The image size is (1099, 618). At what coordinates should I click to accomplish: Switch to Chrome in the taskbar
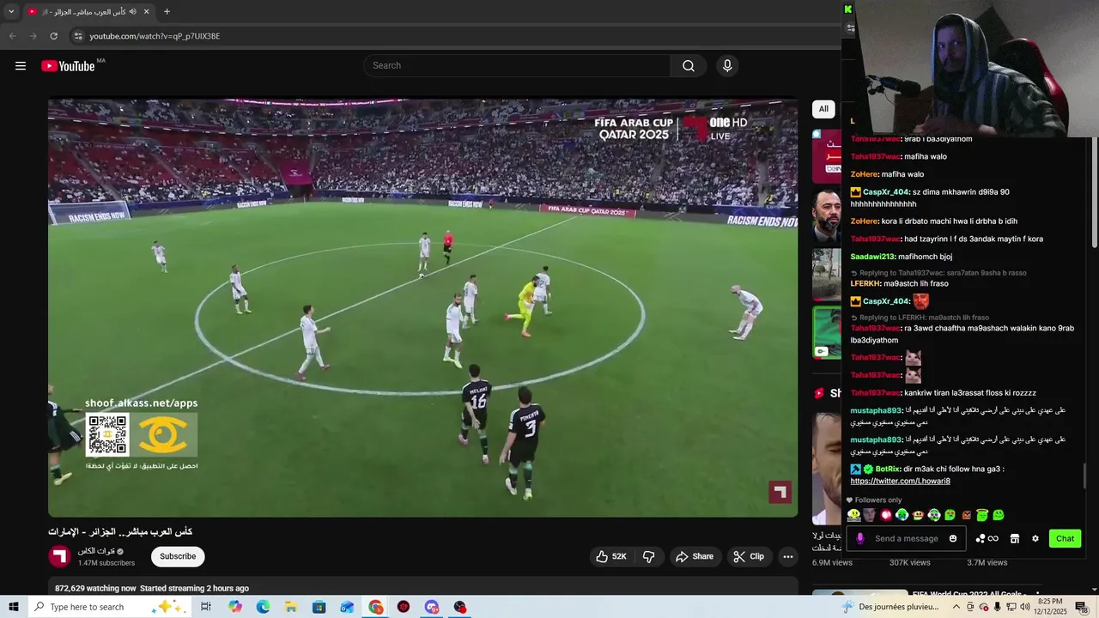click(376, 607)
